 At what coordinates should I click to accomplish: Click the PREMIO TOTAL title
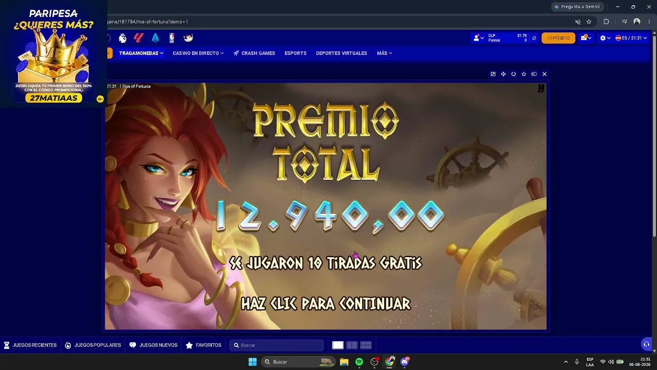click(326, 142)
